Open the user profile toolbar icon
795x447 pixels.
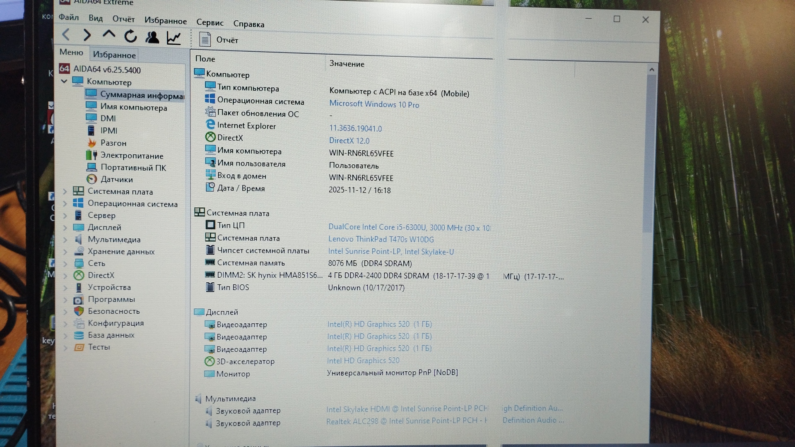click(x=152, y=38)
